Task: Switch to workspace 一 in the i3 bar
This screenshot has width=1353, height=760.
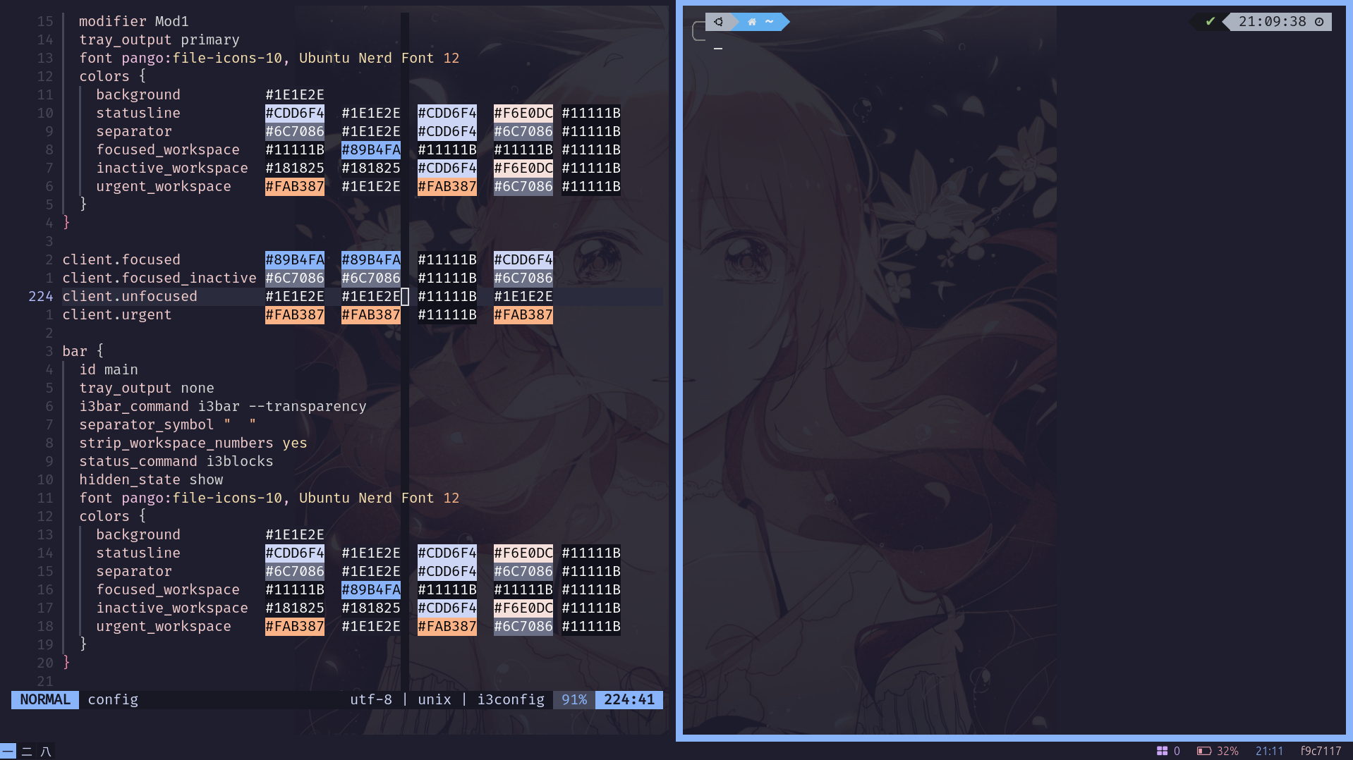Action: (x=8, y=752)
